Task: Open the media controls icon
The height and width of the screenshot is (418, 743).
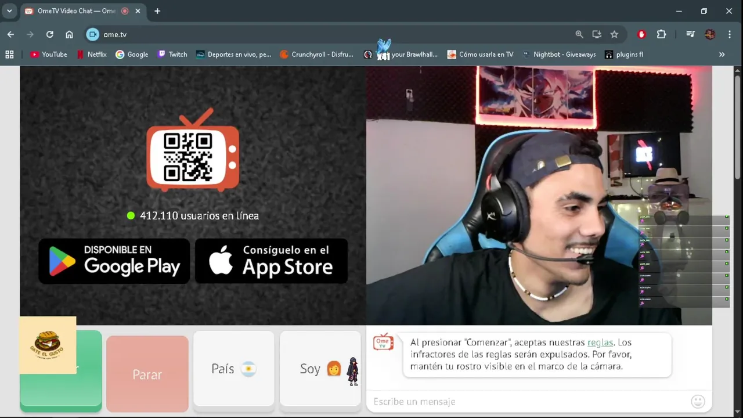Action: pyautogui.click(x=690, y=34)
